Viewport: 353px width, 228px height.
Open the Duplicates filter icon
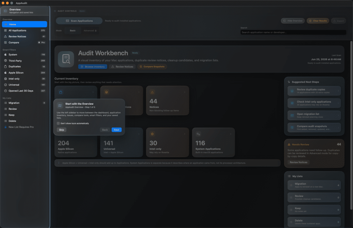click(x=6, y=67)
